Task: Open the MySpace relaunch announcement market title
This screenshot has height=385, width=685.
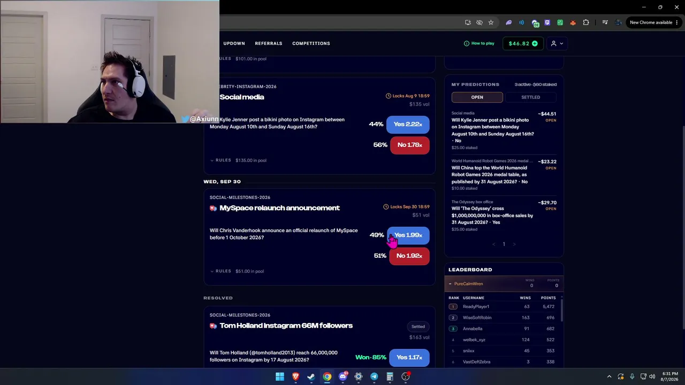Action: click(x=279, y=208)
